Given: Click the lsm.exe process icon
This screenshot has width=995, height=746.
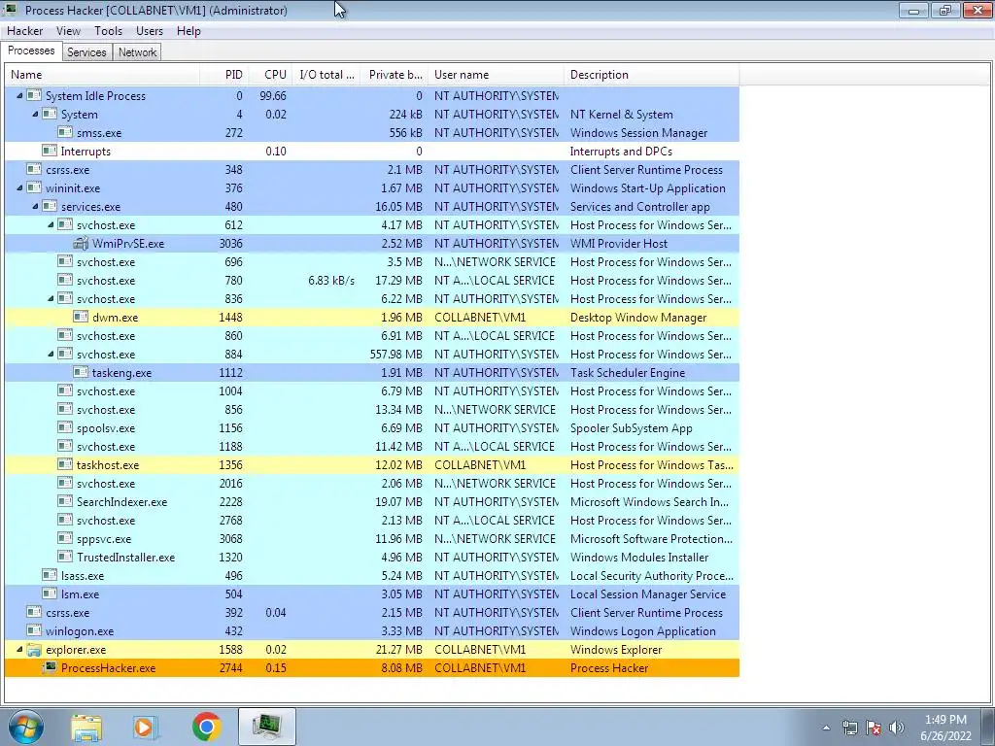Looking at the screenshot, I should tap(50, 593).
